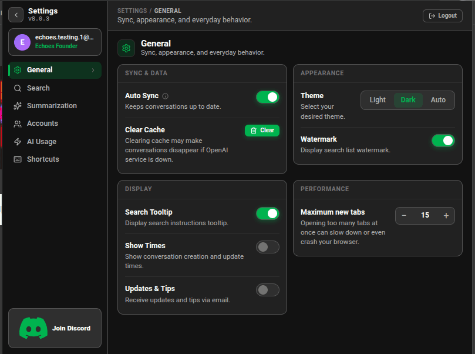Select the Auto theme option

[x=438, y=100]
